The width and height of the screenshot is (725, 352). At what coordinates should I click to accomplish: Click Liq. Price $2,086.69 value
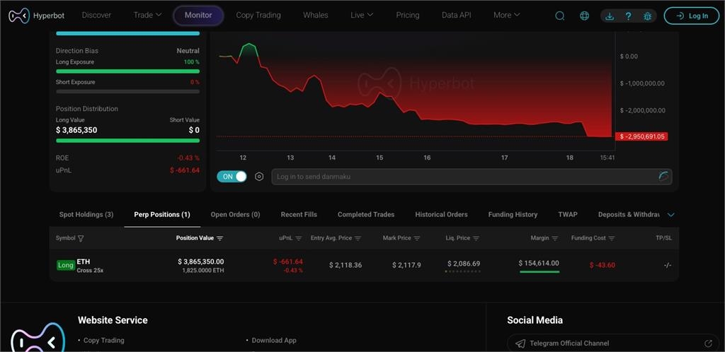click(x=464, y=264)
